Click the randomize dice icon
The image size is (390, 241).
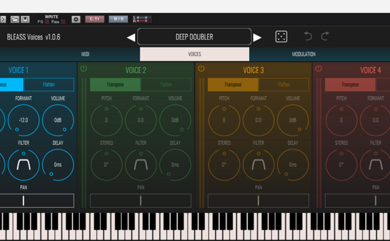point(282,37)
